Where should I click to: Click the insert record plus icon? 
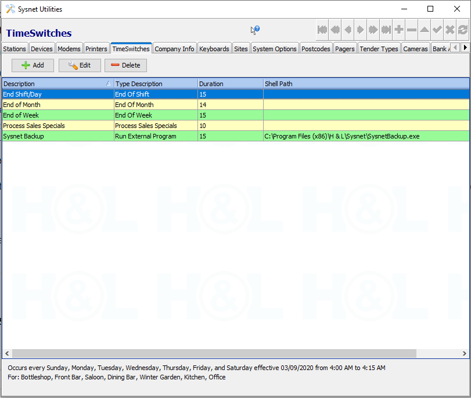pyautogui.click(x=399, y=30)
